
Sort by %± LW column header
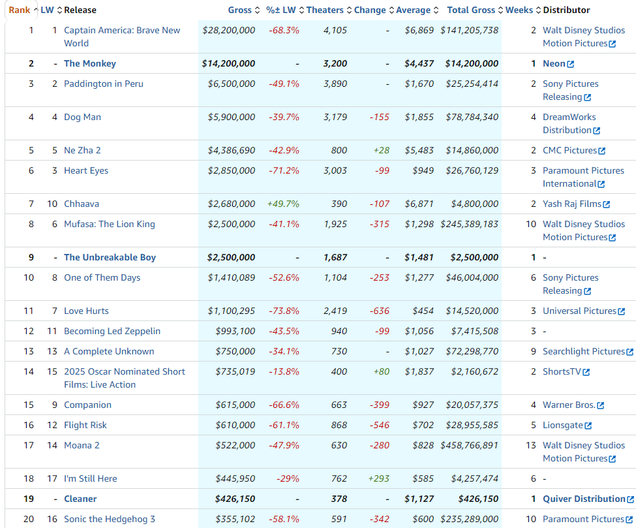click(x=280, y=10)
